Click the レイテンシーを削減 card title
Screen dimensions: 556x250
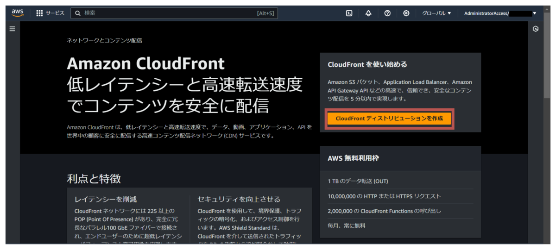pos(106,200)
